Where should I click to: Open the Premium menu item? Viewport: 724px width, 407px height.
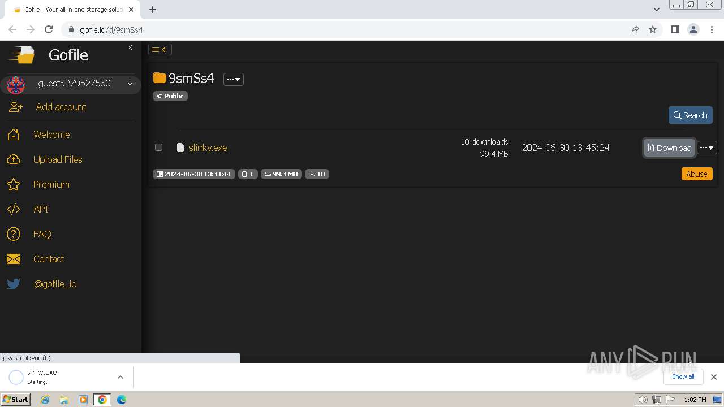[51, 184]
